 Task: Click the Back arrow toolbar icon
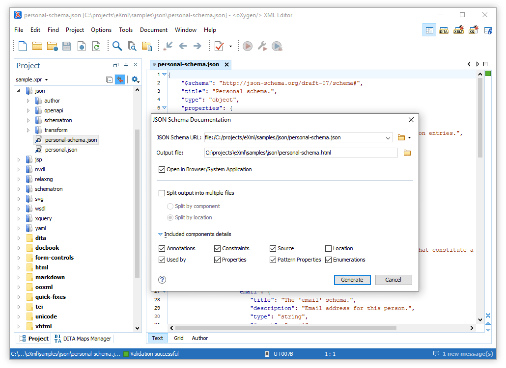(183, 46)
